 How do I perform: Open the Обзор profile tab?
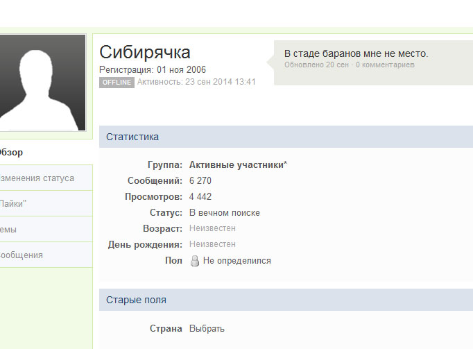point(11,152)
